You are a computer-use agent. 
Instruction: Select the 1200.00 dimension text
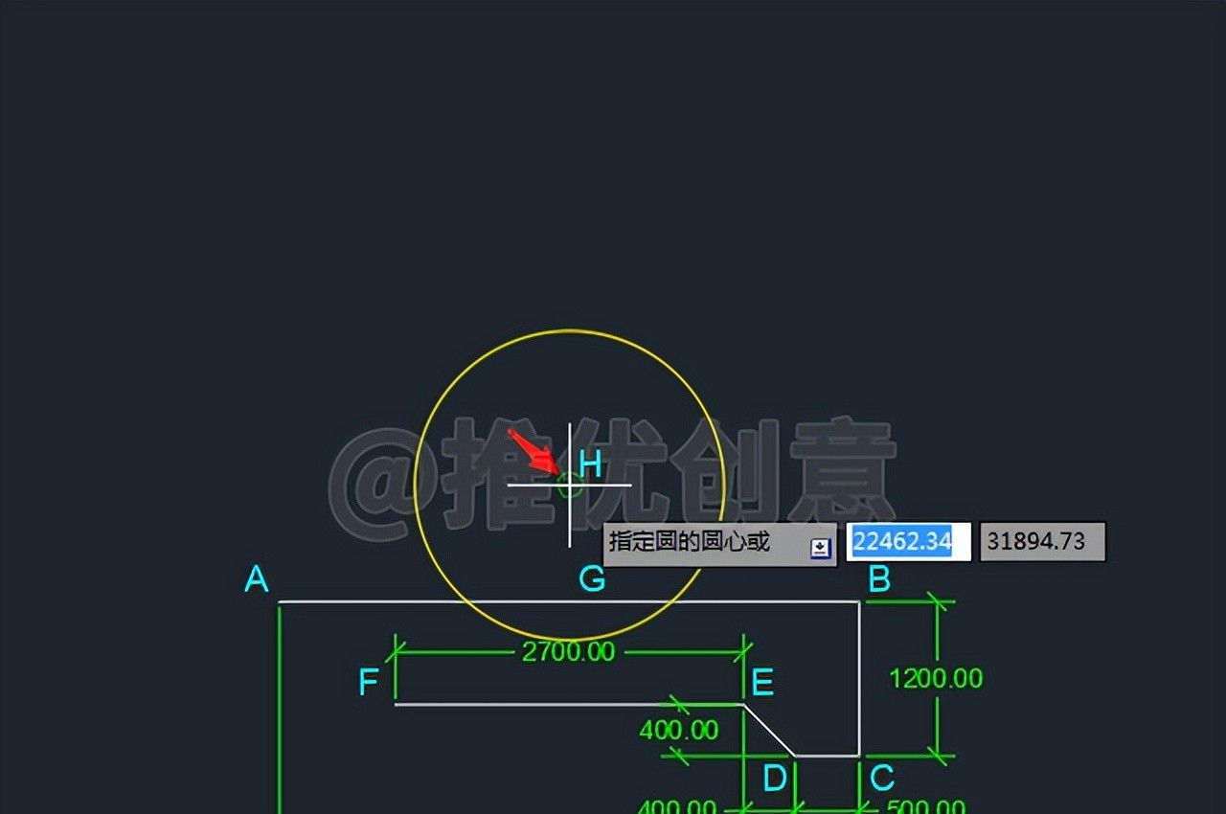click(936, 679)
